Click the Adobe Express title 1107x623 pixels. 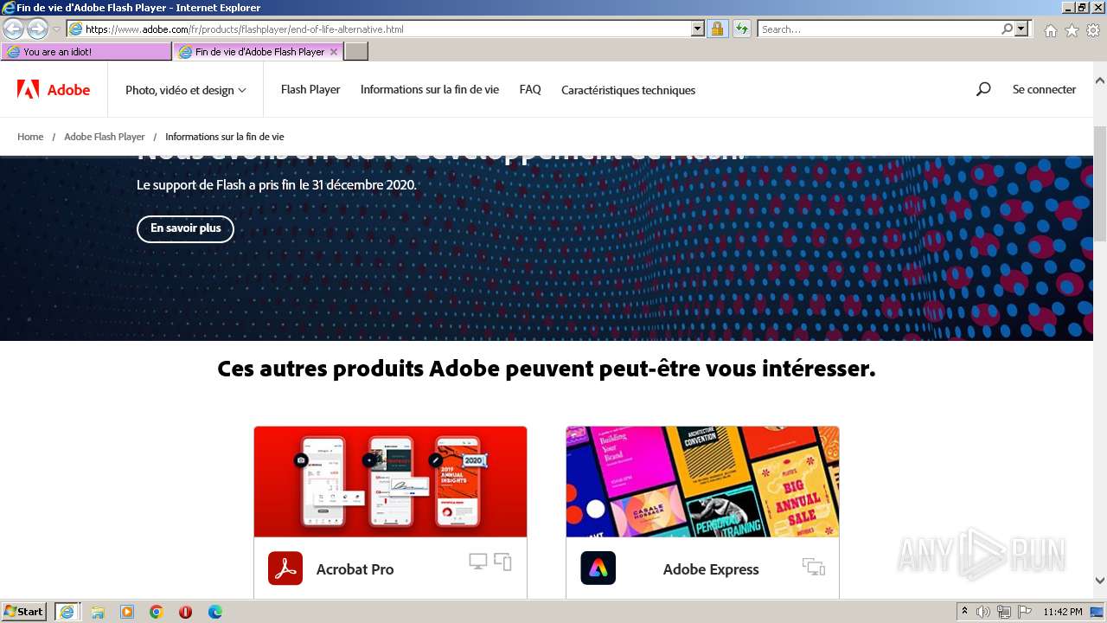711,569
